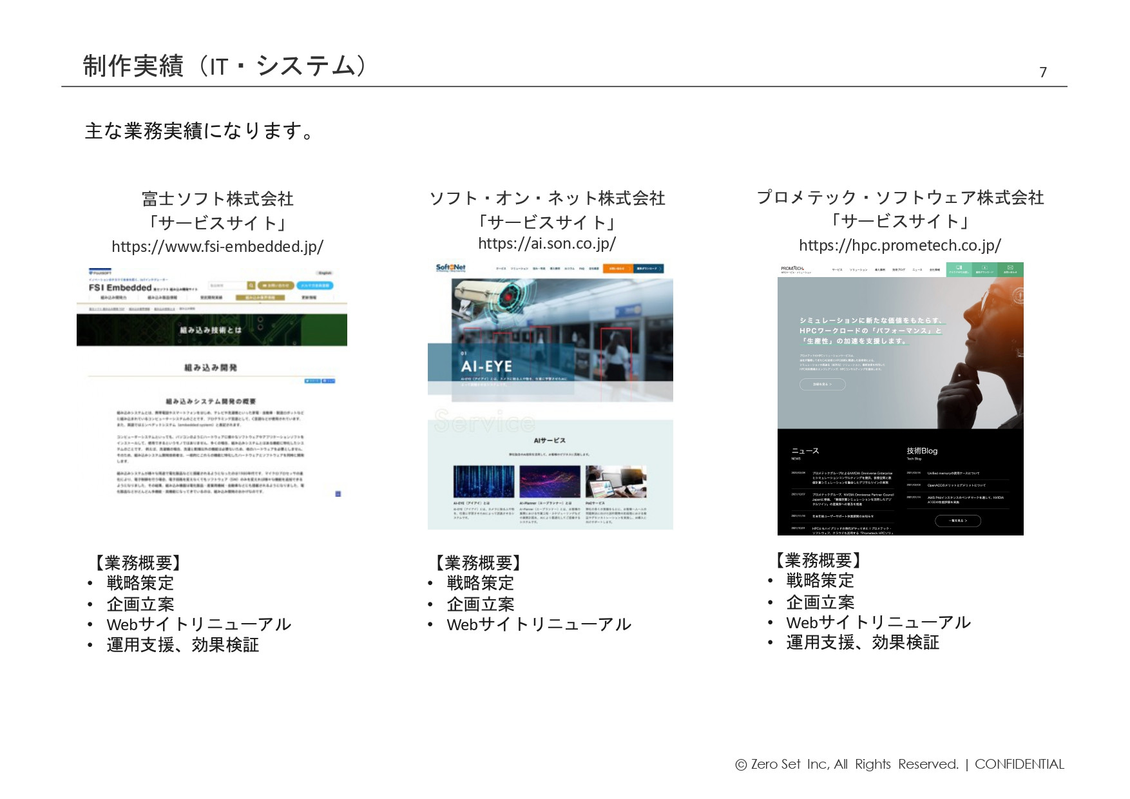
Task: Click the SoftOnNet logo in the header
Action: 450,268
